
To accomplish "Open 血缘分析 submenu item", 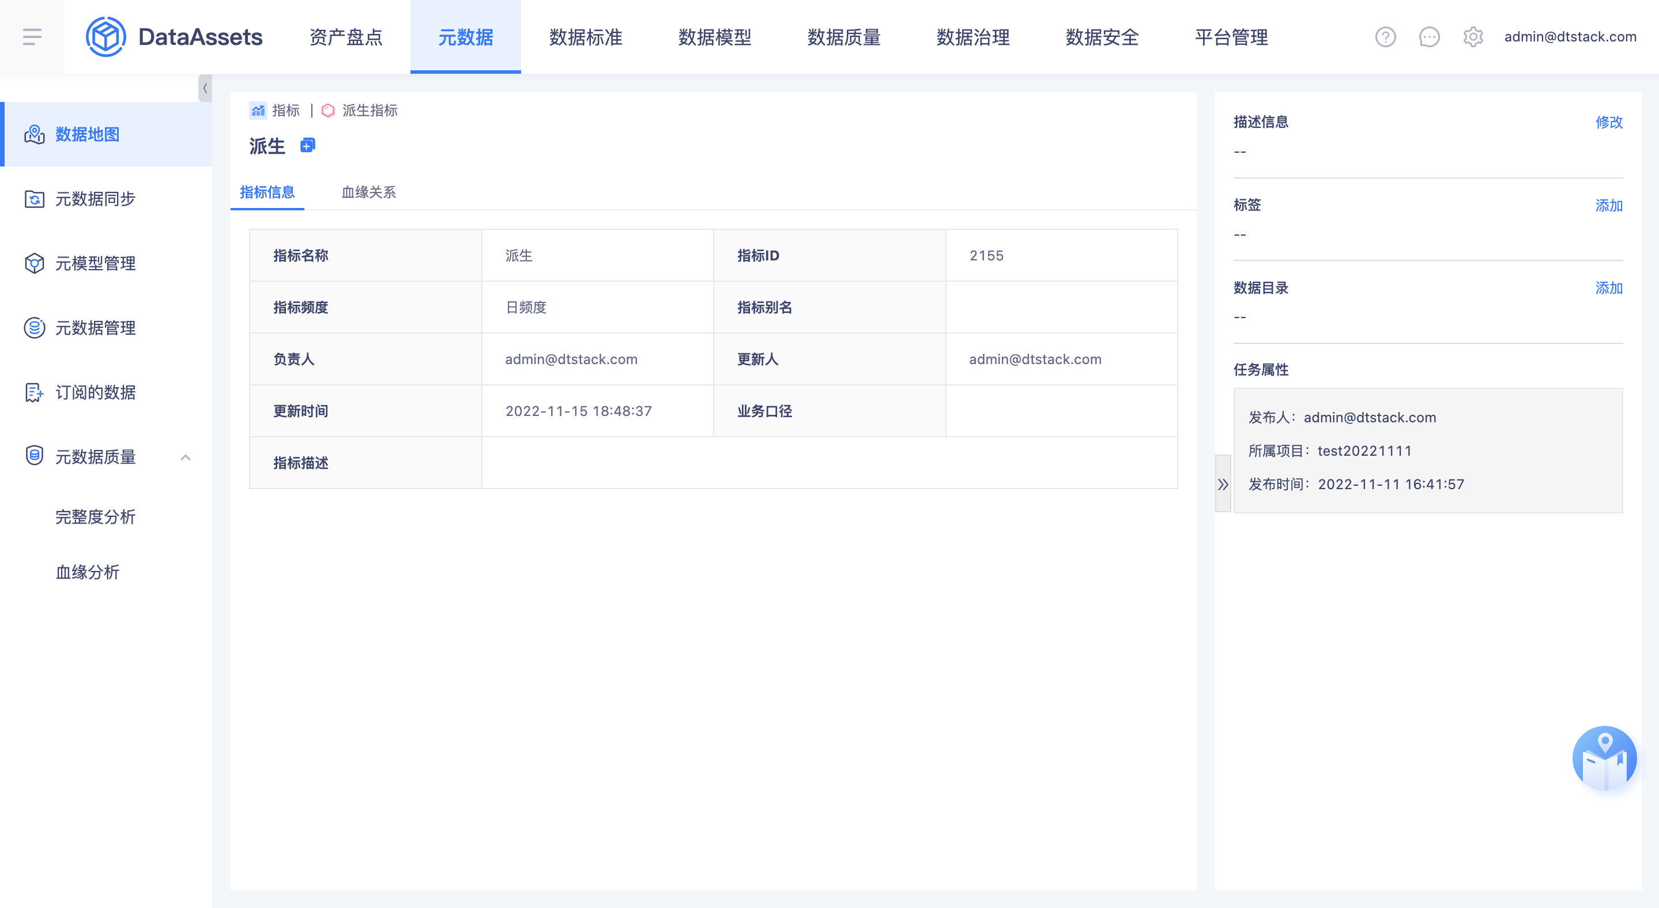I will pyautogui.click(x=88, y=572).
